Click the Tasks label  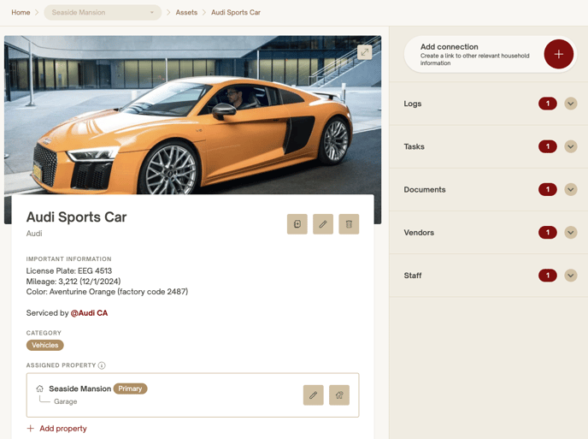point(414,146)
